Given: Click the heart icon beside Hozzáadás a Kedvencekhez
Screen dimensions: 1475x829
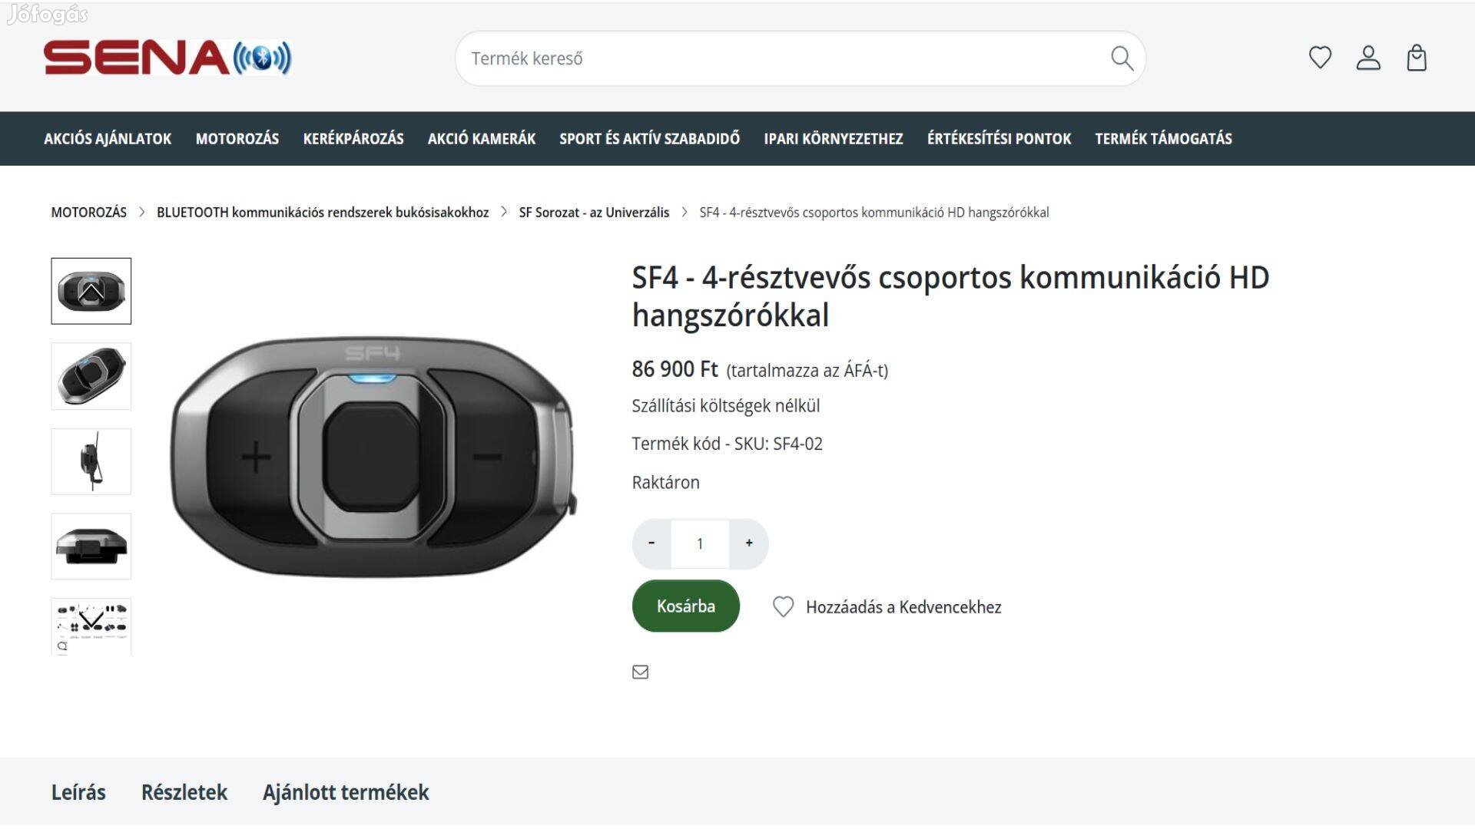Looking at the screenshot, I should (x=783, y=607).
